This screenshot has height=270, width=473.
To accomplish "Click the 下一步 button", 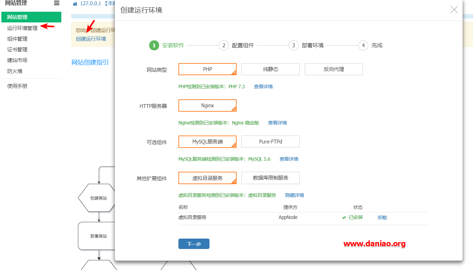I will tap(194, 244).
